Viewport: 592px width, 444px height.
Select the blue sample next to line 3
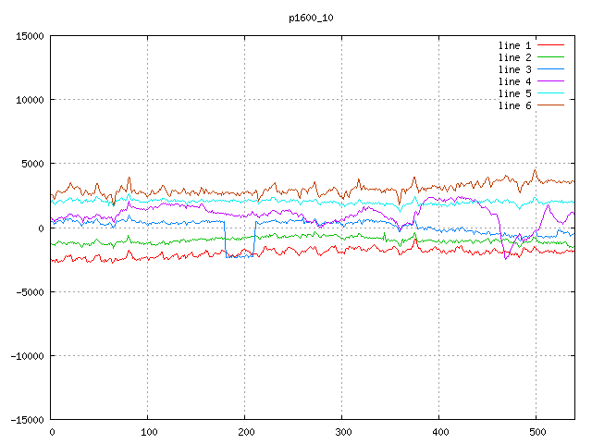(551, 69)
